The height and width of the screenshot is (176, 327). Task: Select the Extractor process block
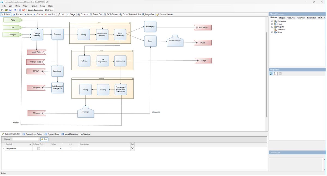[57, 34]
